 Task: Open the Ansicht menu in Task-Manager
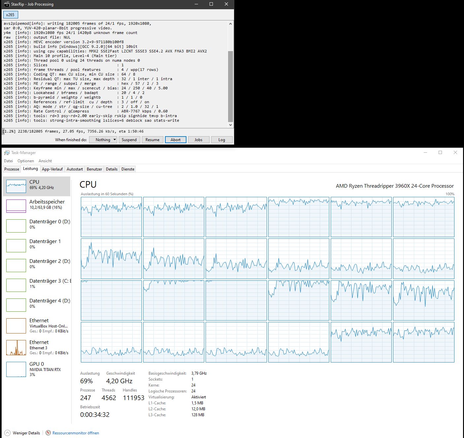(45, 161)
